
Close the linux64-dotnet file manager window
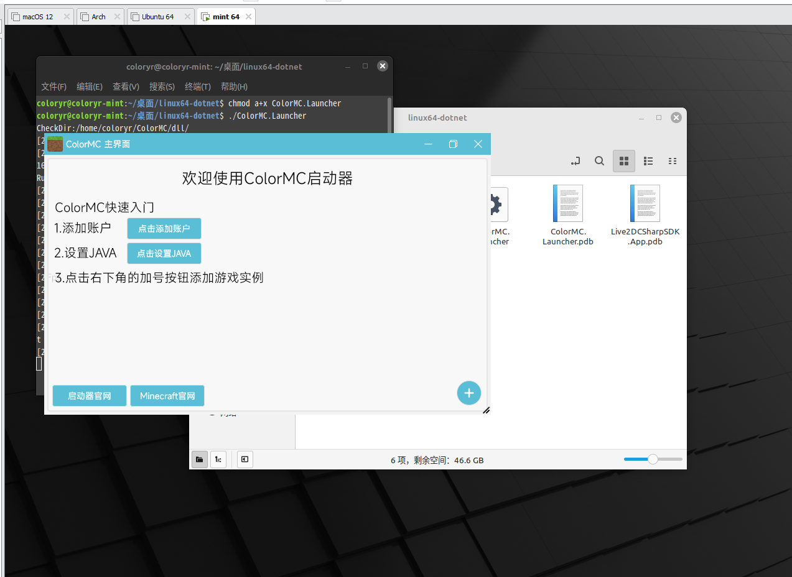point(676,118)
